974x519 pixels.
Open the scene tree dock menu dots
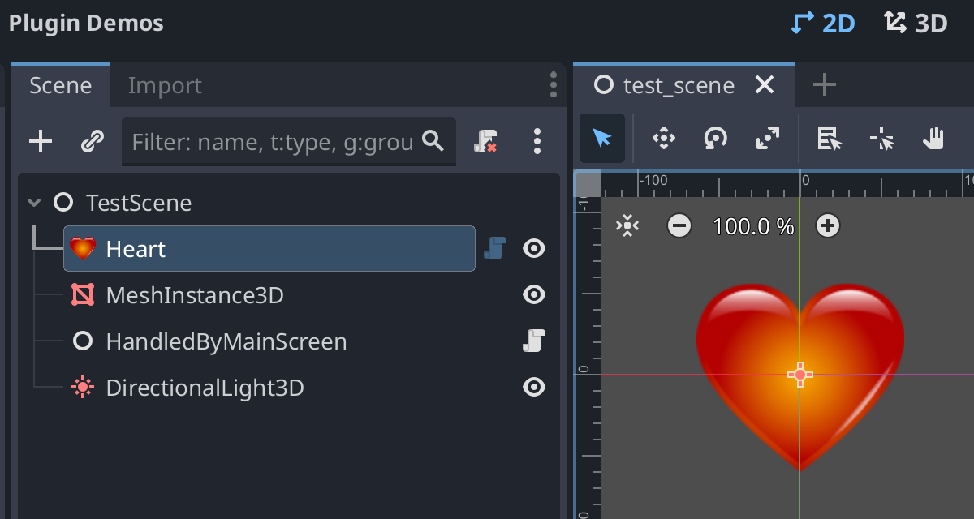click(x=537, y=141)
